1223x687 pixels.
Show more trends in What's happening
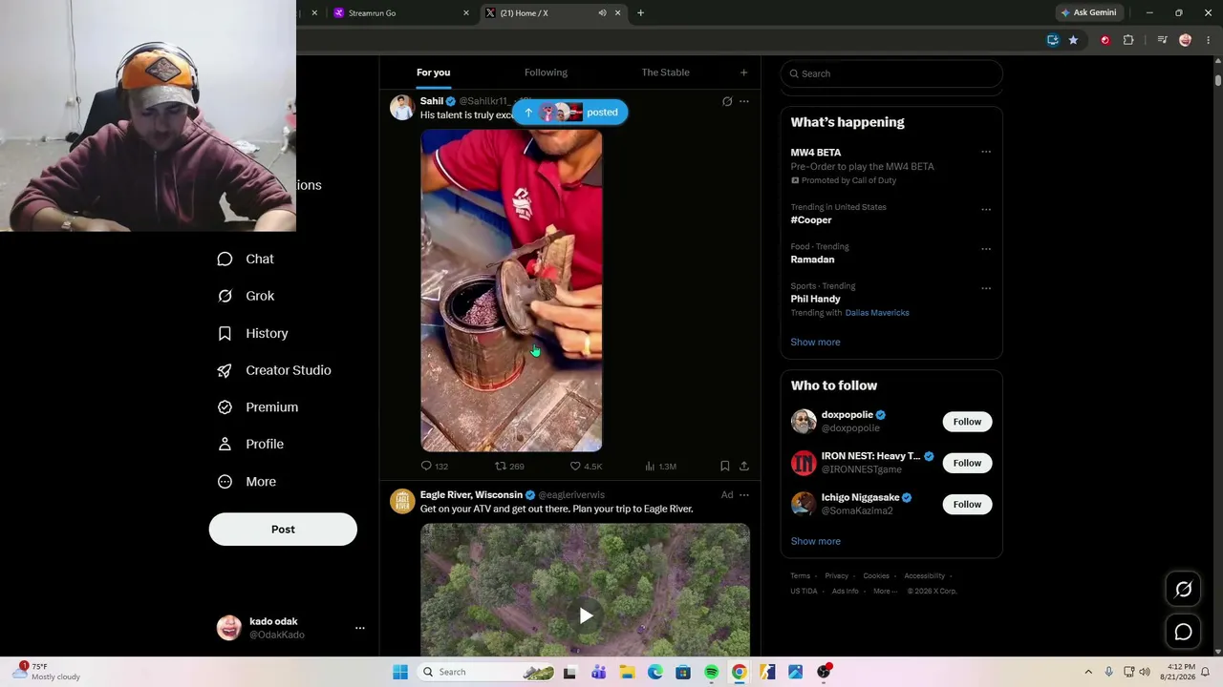click(815, 342)
